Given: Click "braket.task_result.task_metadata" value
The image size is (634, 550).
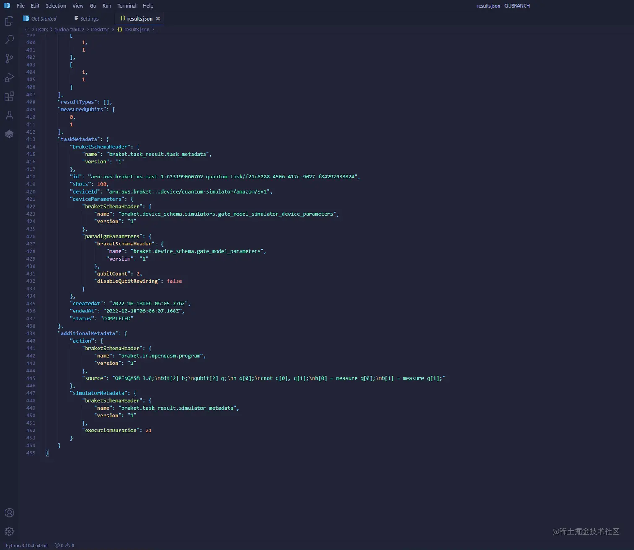Looking at the screenshot, I should tap(158, 155).
